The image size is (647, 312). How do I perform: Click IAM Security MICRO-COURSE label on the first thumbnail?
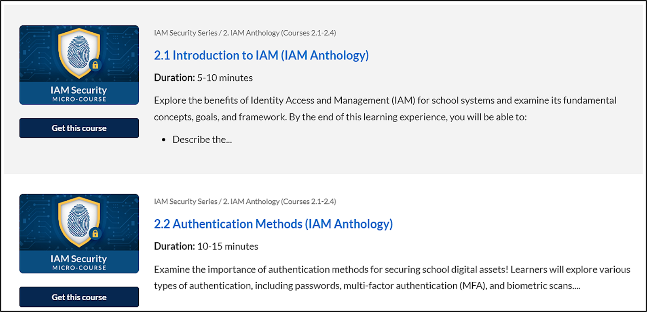[79, 94]
